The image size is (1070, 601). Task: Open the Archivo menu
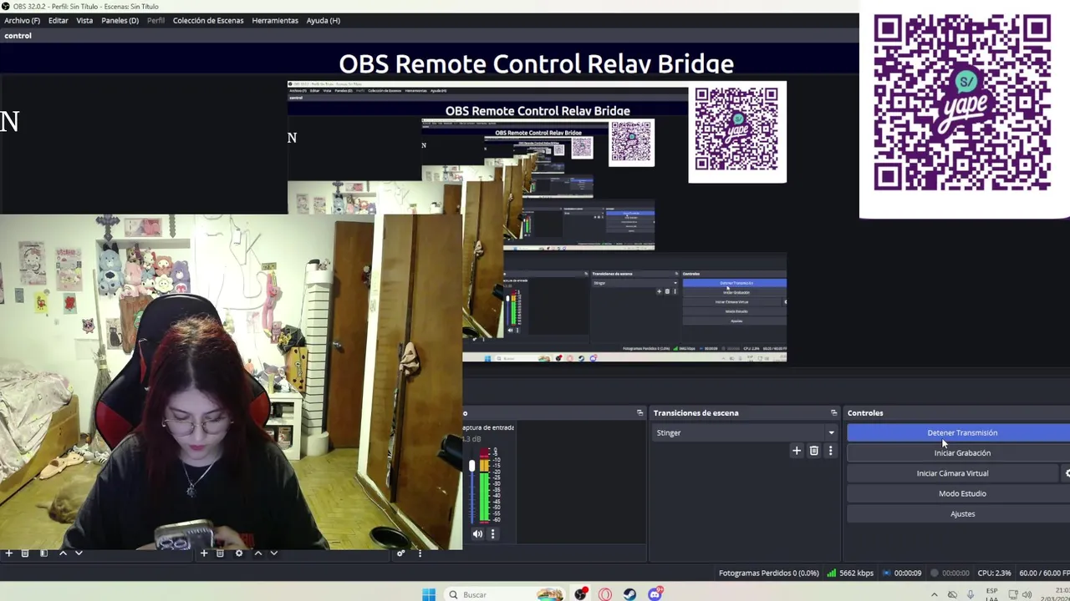(x=22, y=20)
